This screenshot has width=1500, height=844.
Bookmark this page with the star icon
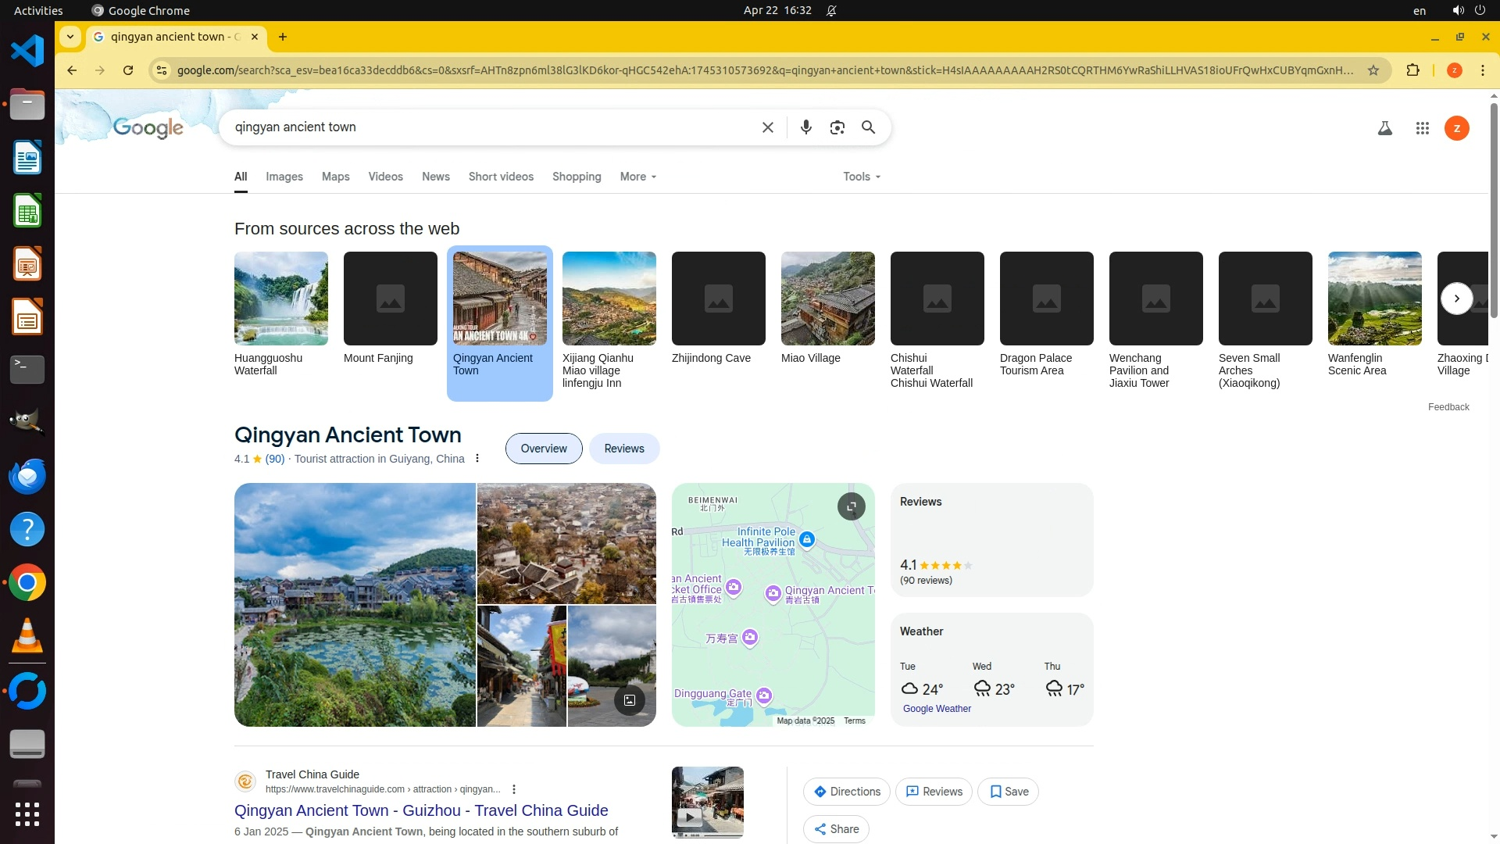point(1373,70)
